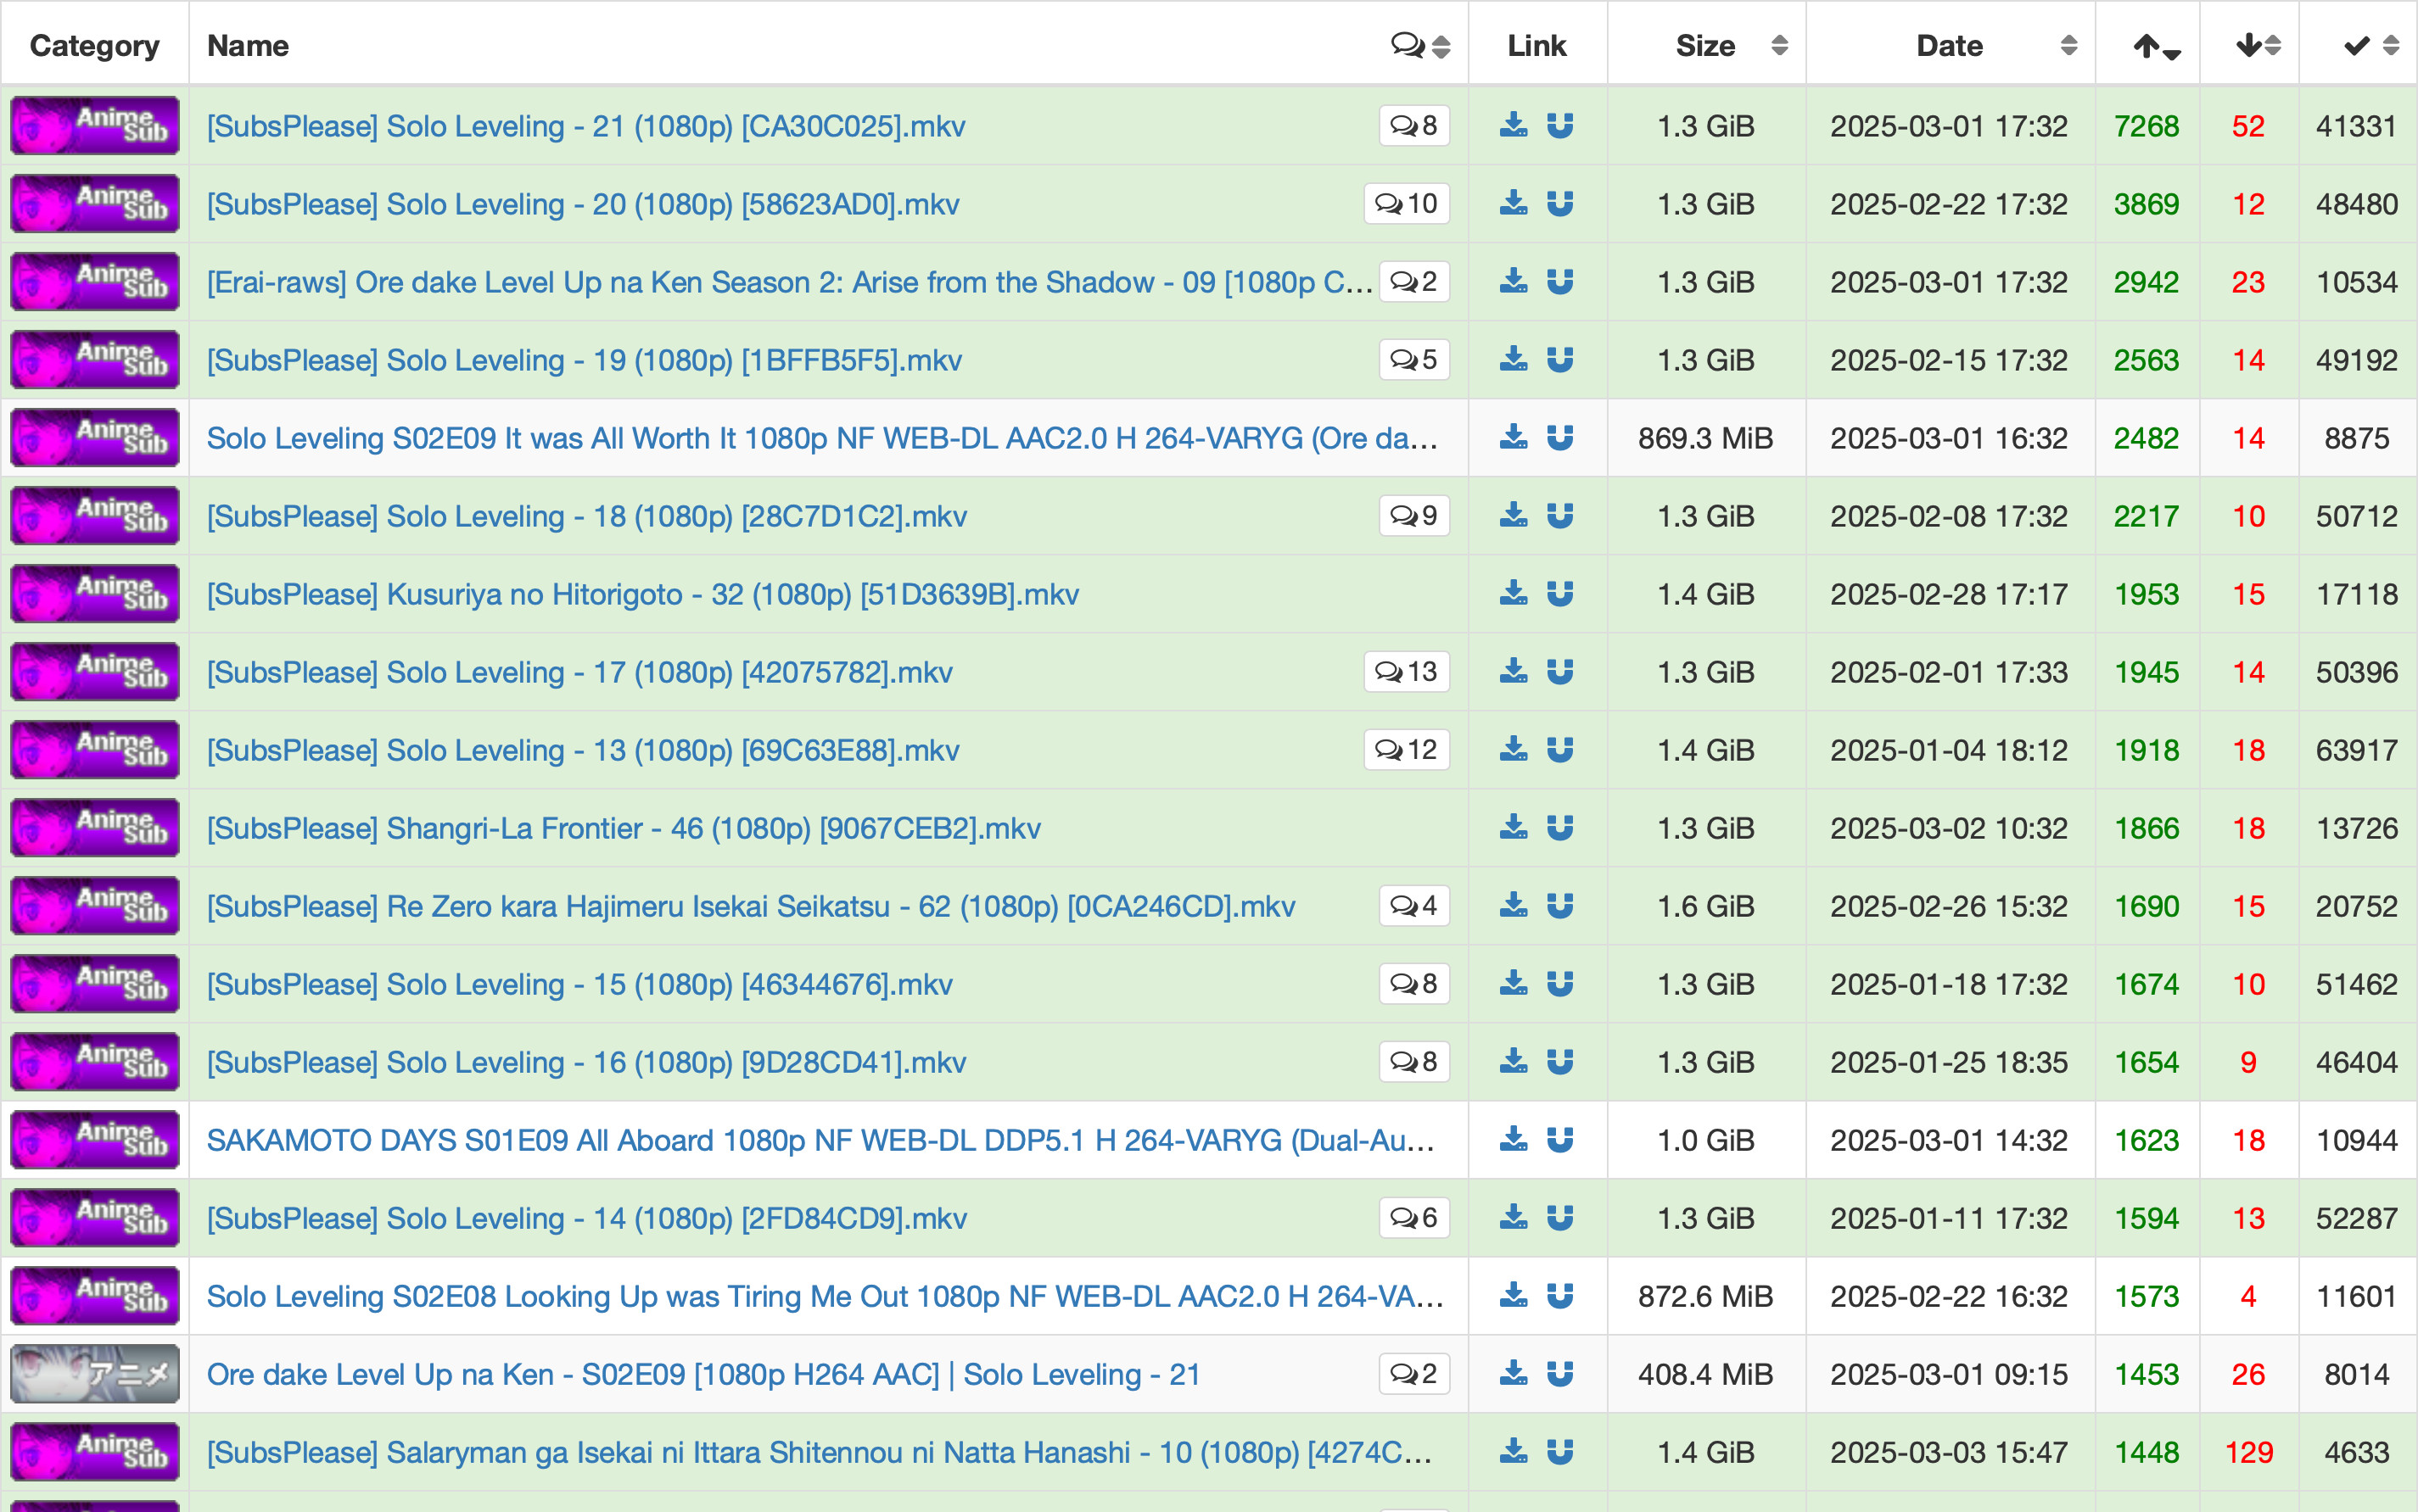This screenshot has height=1512, width=2418.
Task: Open magnet link for Salaryman ga Isekai - 10
Action: (x=1559, y=1451)
